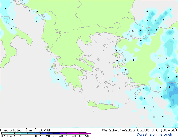Image resolution: width=178 pixels, height=137 pixels.
Task: Click the '15' legend scale label
Action: coord(42,136)
